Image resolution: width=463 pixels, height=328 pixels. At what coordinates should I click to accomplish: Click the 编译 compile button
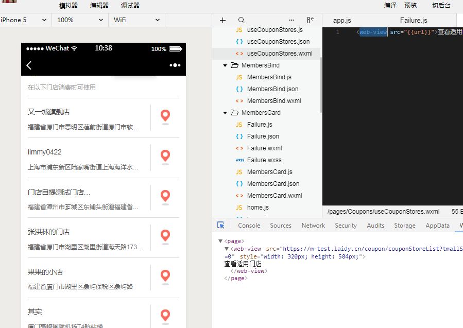click(390, 6)
